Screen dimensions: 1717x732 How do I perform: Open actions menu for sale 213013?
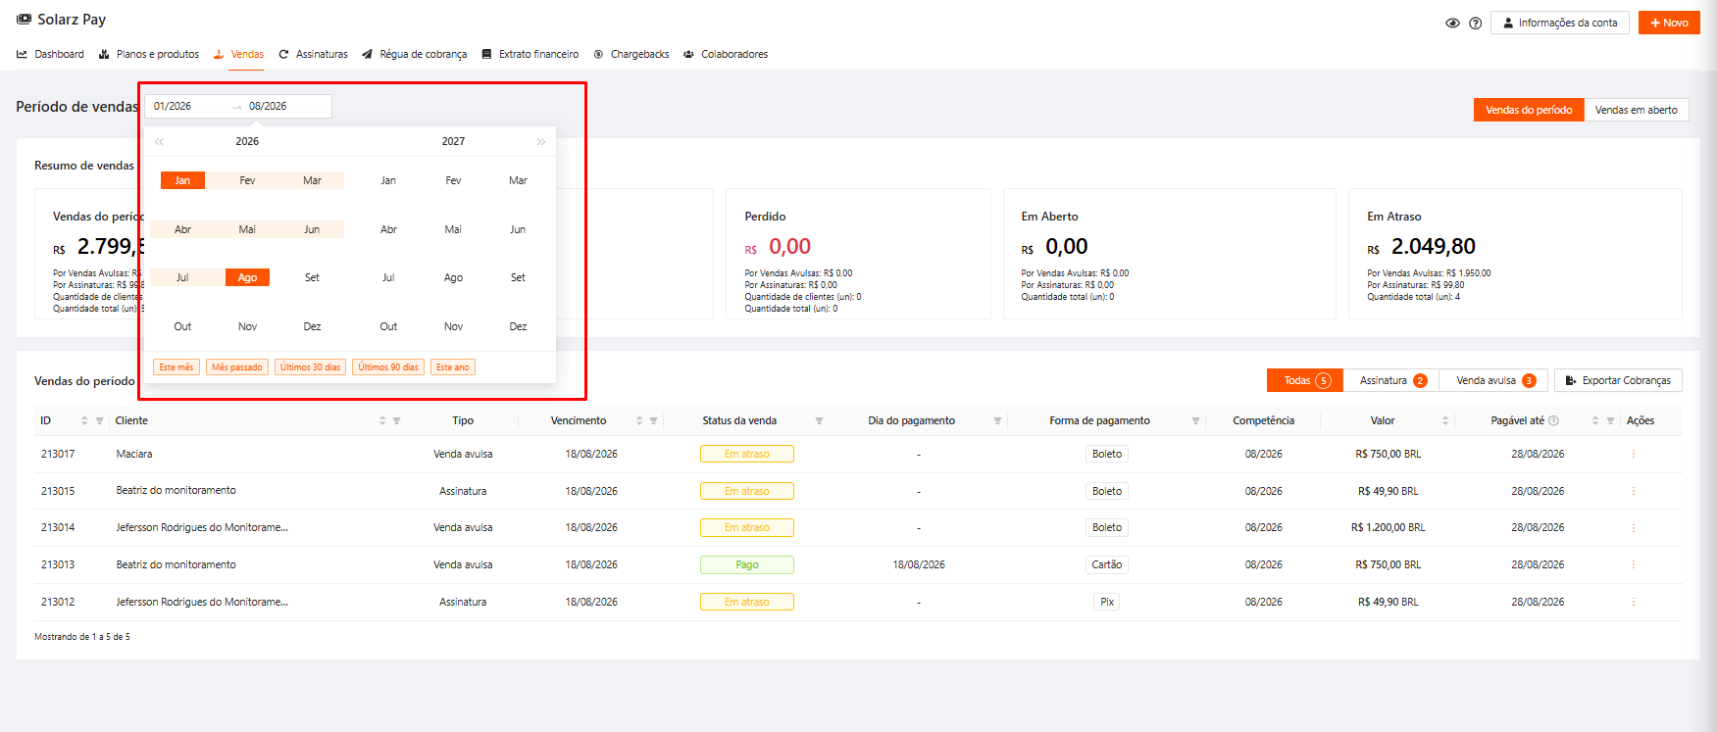(1634, 564)
